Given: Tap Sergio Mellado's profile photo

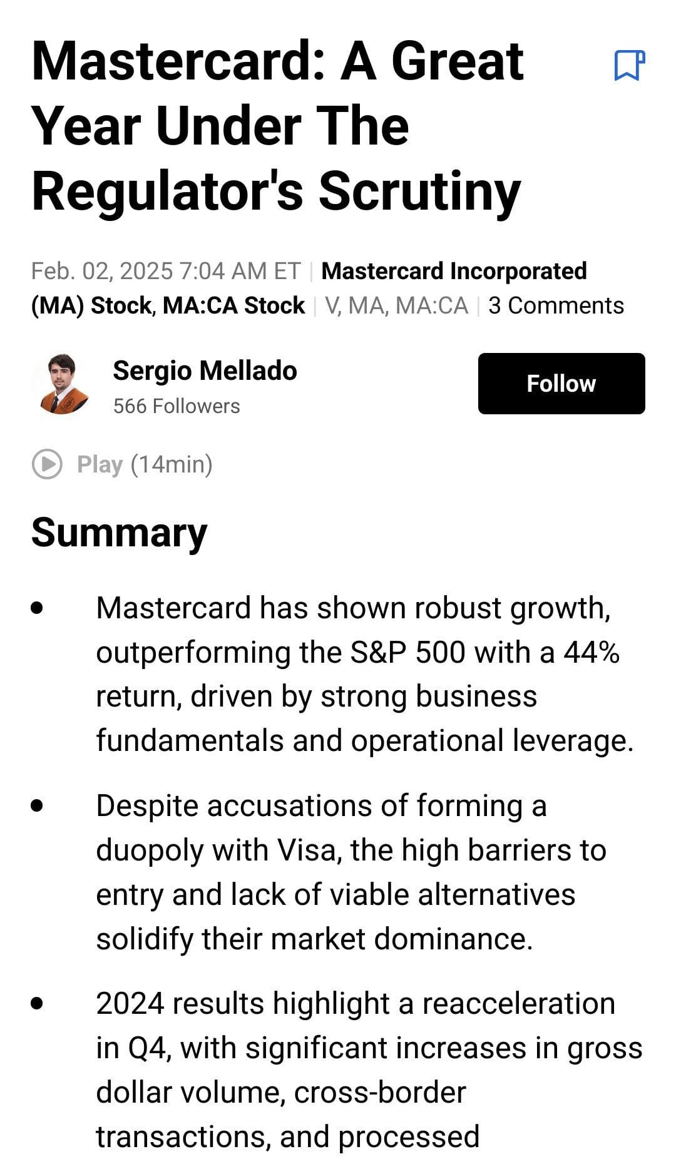Looking at the screenshot, I should [61, 384].
